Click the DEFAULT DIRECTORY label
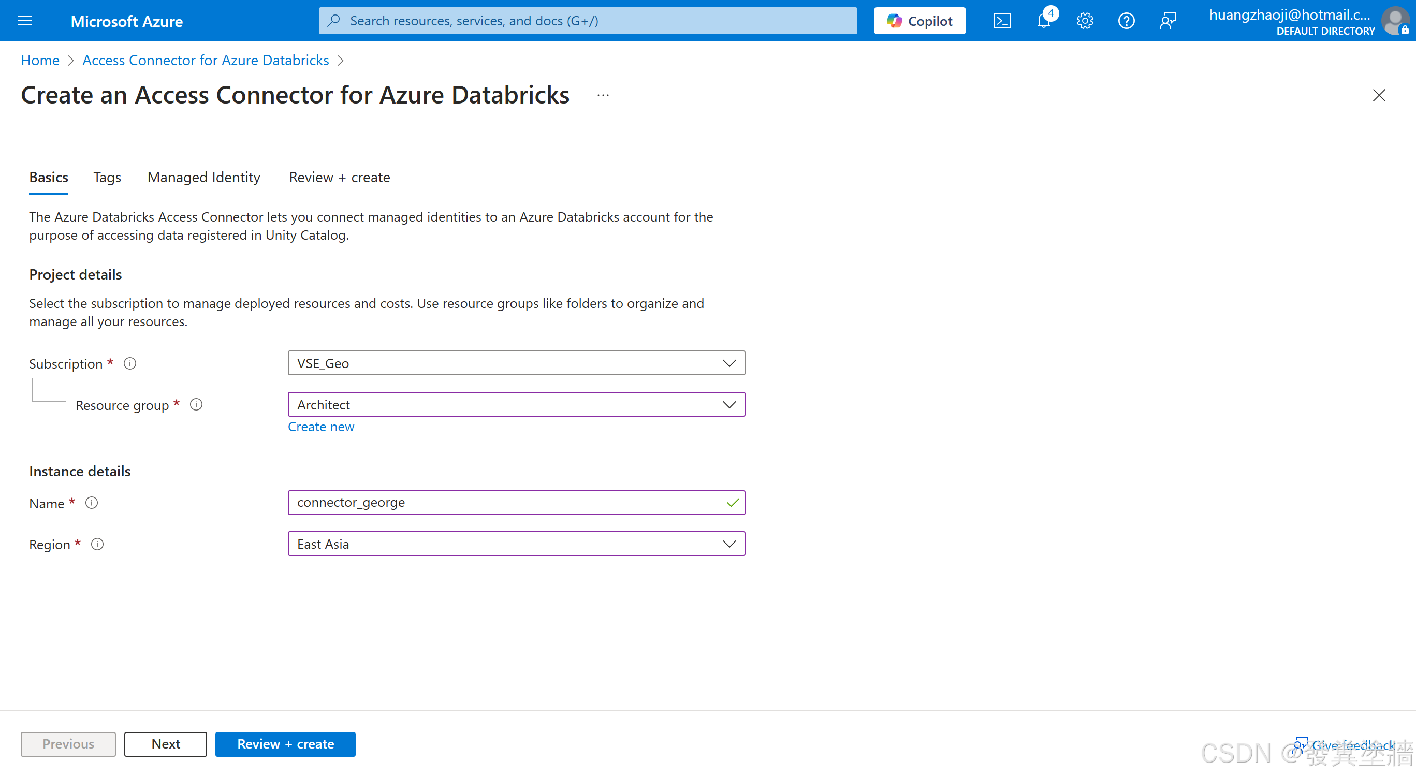Viewport: 1416px width, 777px height. click(1325, 32)
